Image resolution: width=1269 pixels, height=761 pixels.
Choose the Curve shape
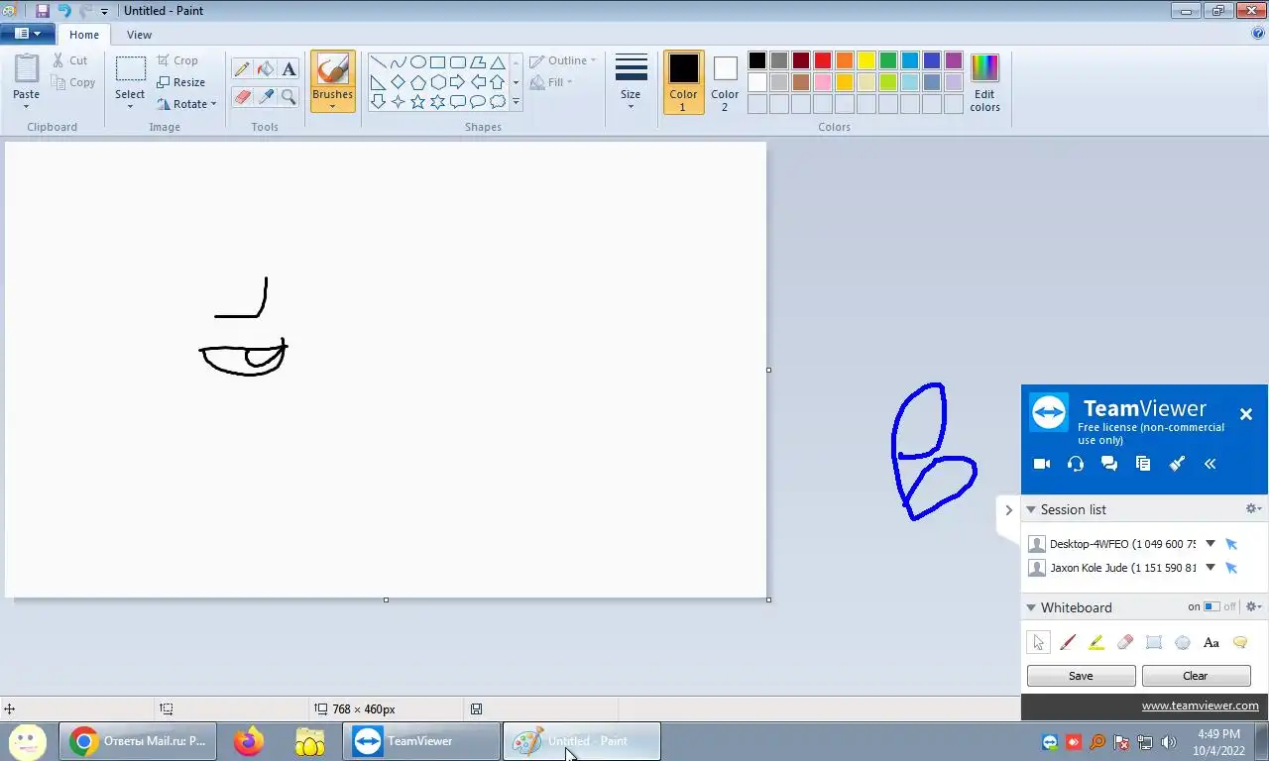398,61
